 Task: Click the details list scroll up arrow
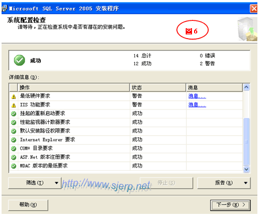pyautogui.click(x=246, y=87)
